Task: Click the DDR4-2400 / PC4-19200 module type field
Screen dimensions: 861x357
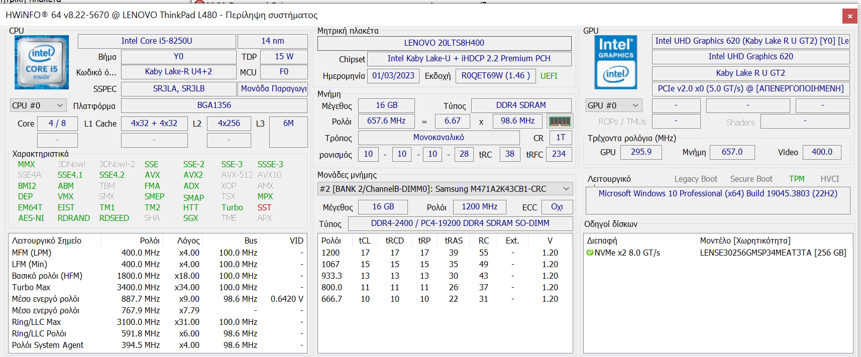Action: coord(460,223)
